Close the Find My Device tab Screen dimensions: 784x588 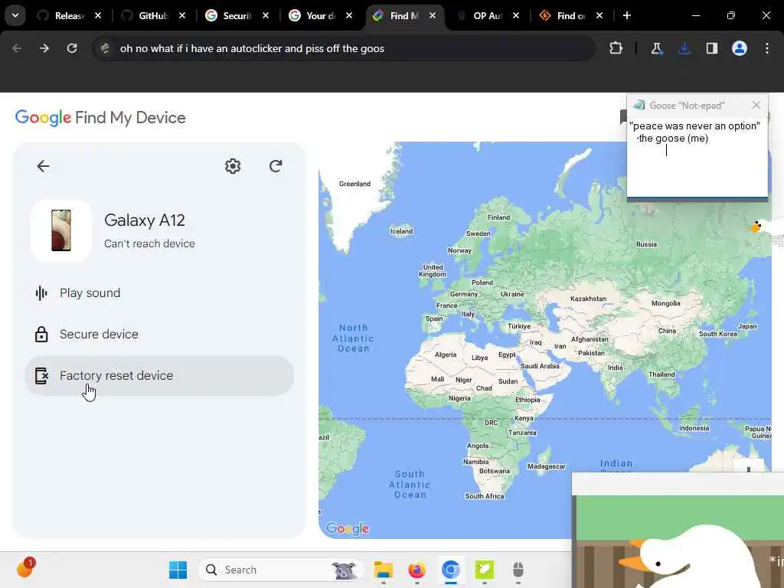coord(433,15)
